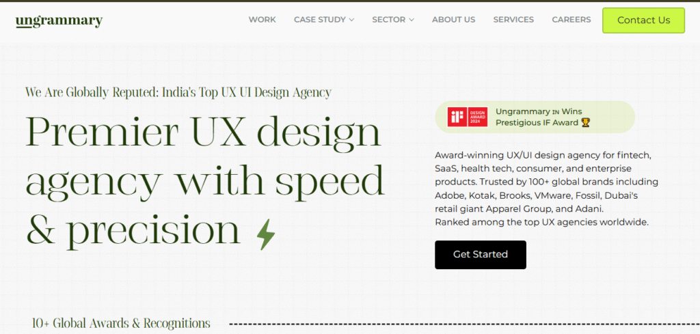Click the Award-winning UX/UI design agency paragraph
This screenshot has width=700, height=334.
[546, 188]
